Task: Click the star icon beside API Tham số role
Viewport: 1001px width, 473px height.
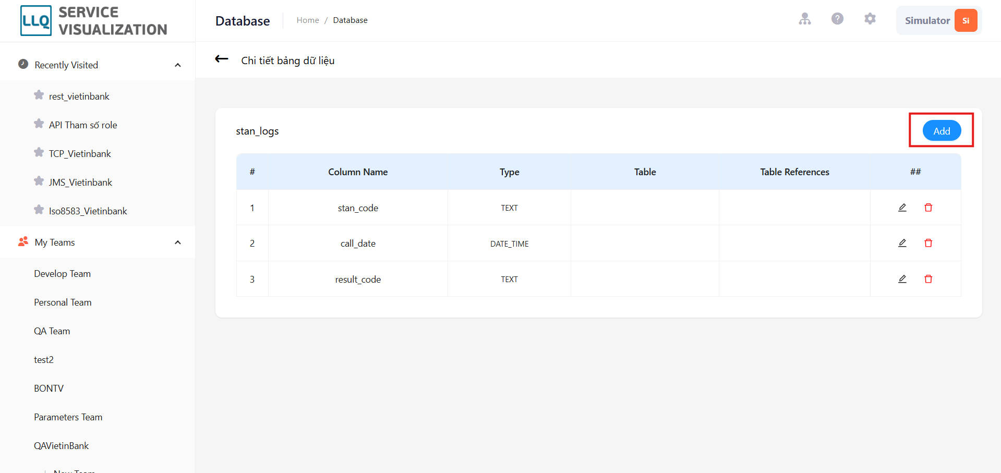Action: [39, 124]
